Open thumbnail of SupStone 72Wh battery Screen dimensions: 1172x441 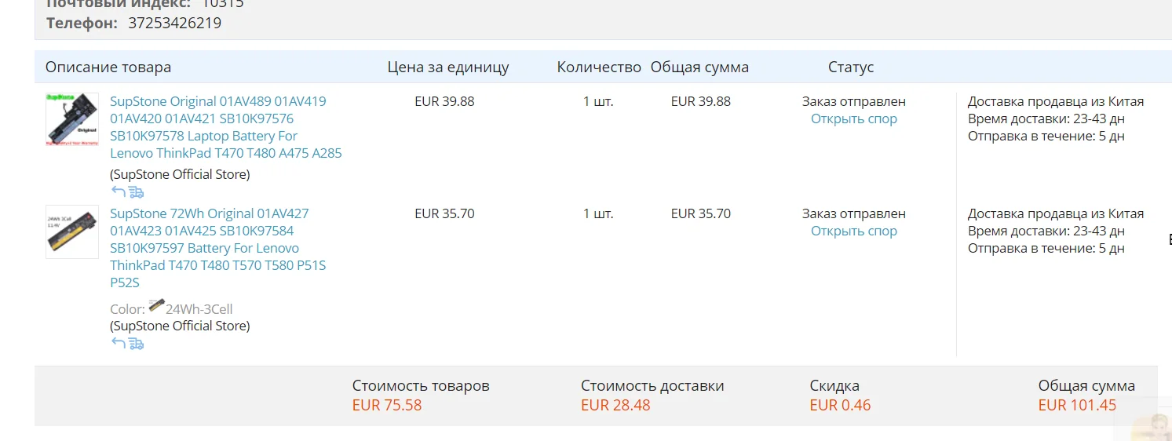[x=72, y=231]
